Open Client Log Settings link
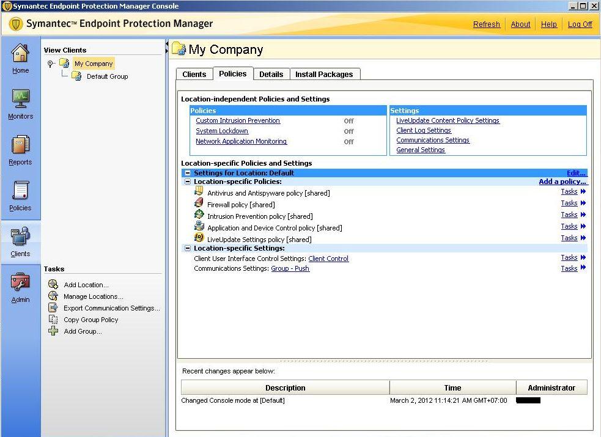The width and height of the screenshot is (601, 437). click(424, 130)
